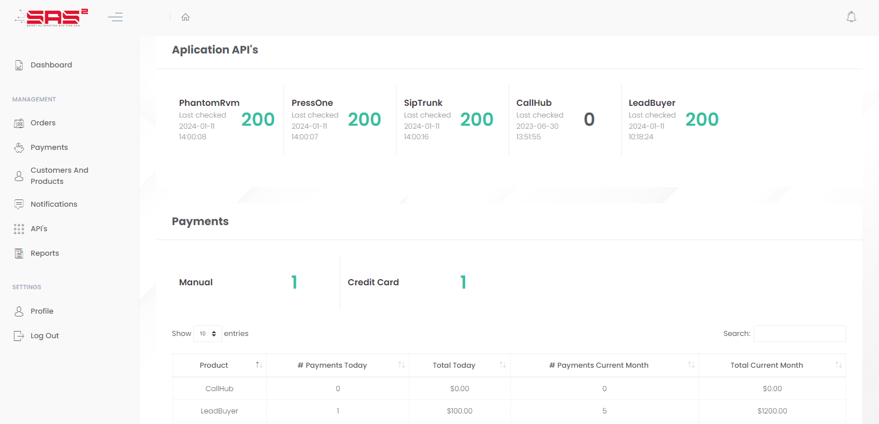879x424 pixels.
Task: Open Profile settings link
Action: pyautogui.click(x=42, y=311)
